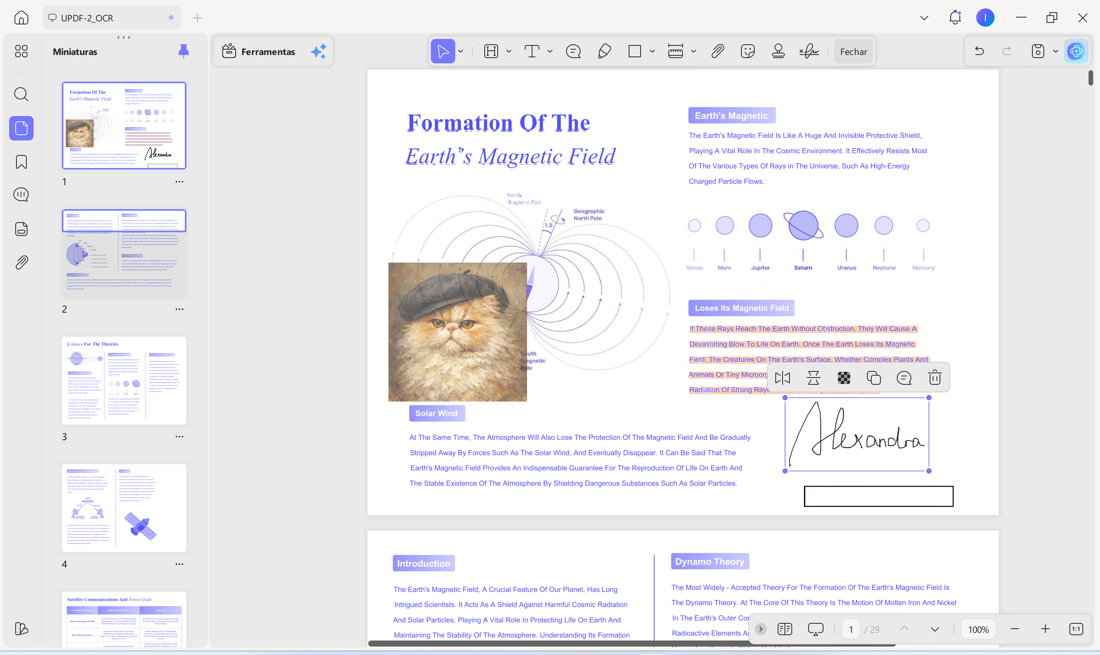Collapse the bottom page navigation bar
The image size is (1100, 655).
[x=760, y=629]
